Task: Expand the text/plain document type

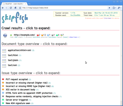Action: click(x=13, y=60)
